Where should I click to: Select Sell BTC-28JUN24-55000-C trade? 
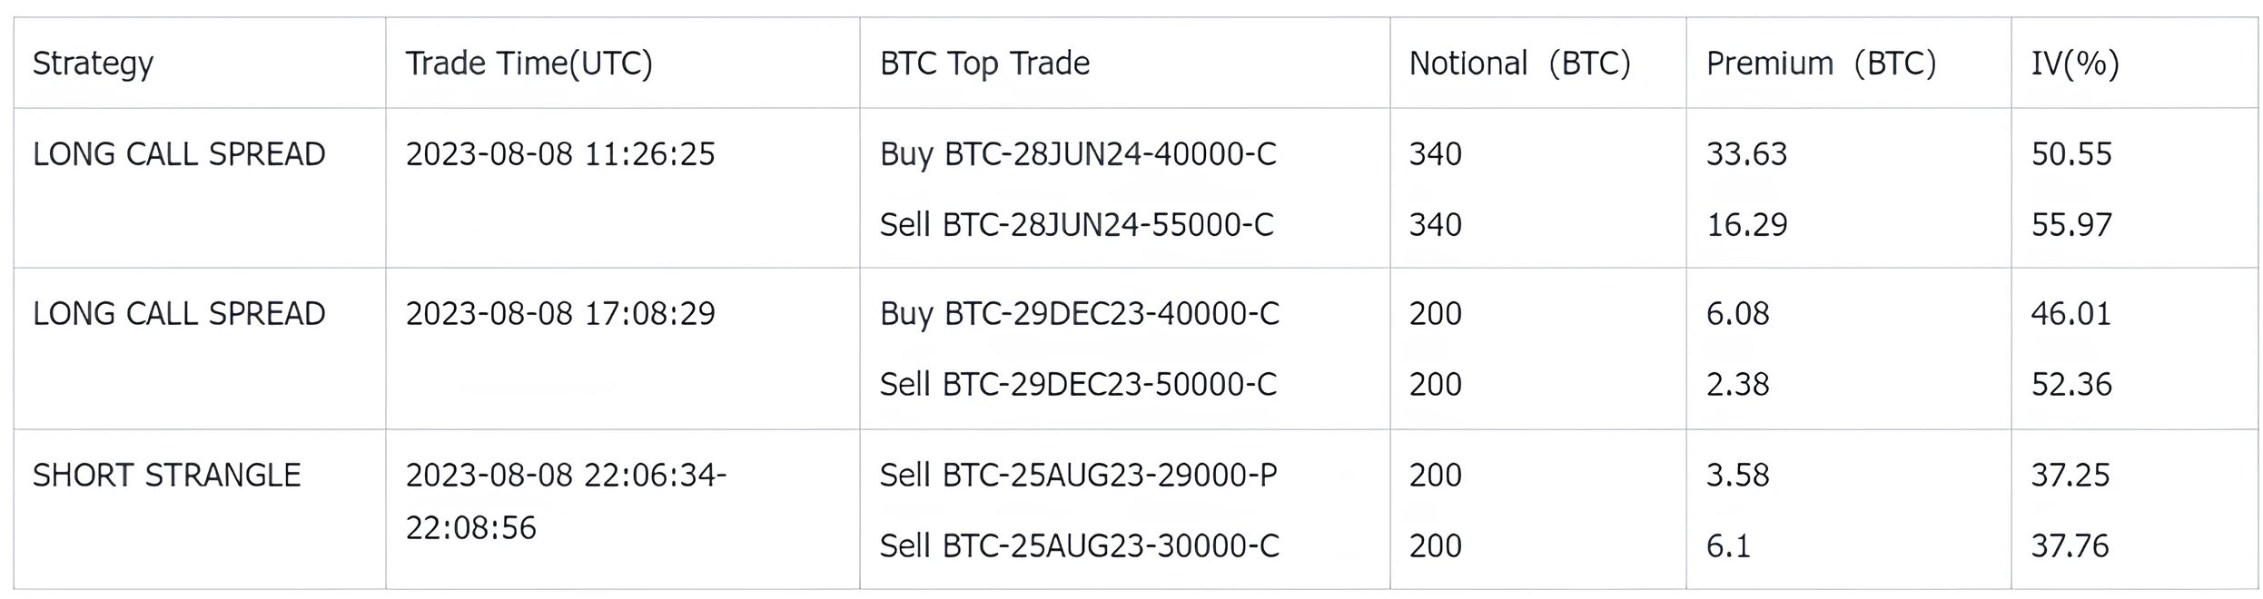pyautogui.click(x=1077, y=224)
